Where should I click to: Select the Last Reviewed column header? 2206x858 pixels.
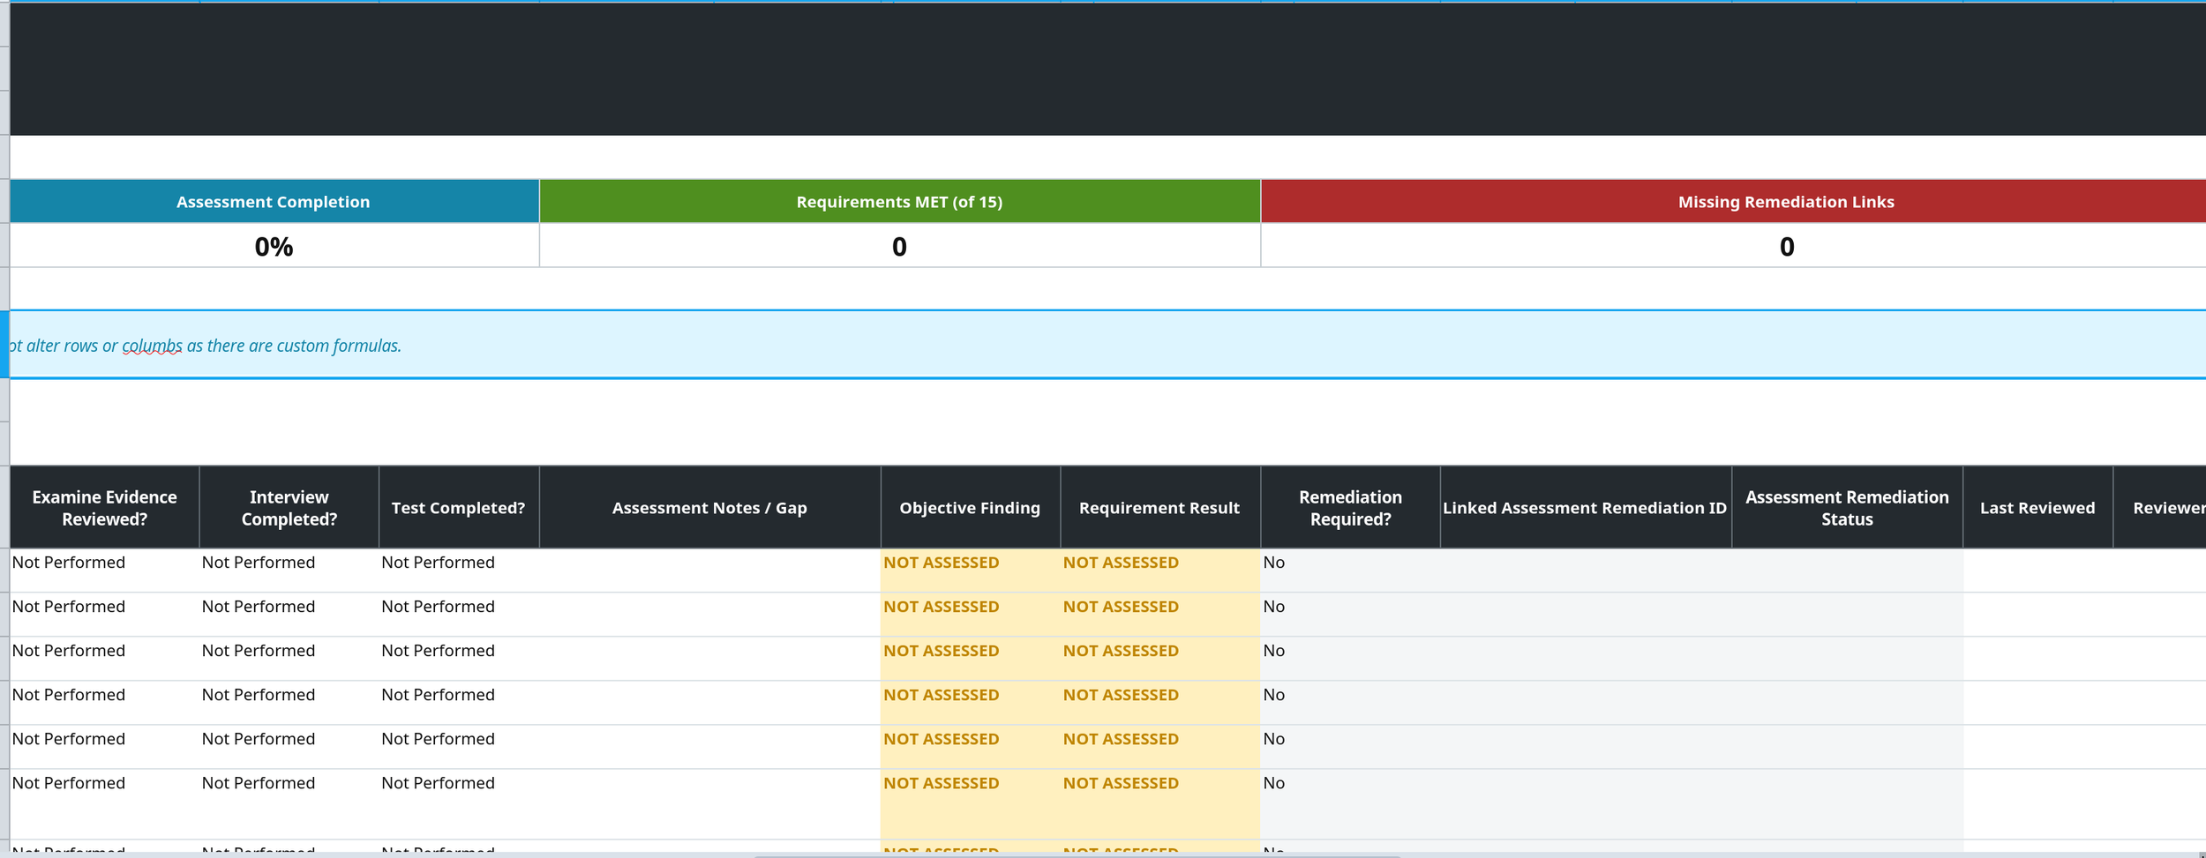[2037, 507]
